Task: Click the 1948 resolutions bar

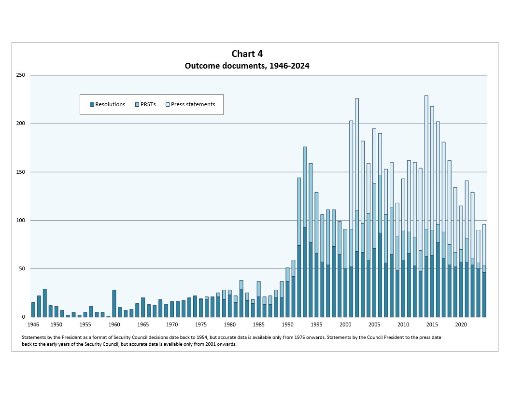Action: click(45, 303)
